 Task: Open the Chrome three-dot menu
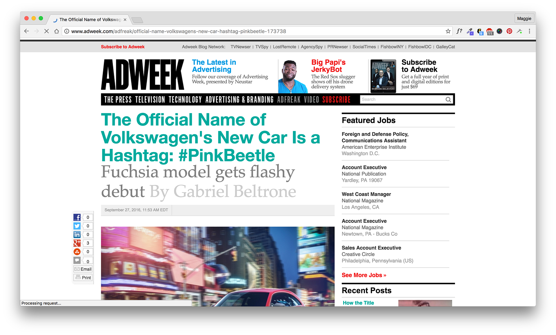coord(529,31)
